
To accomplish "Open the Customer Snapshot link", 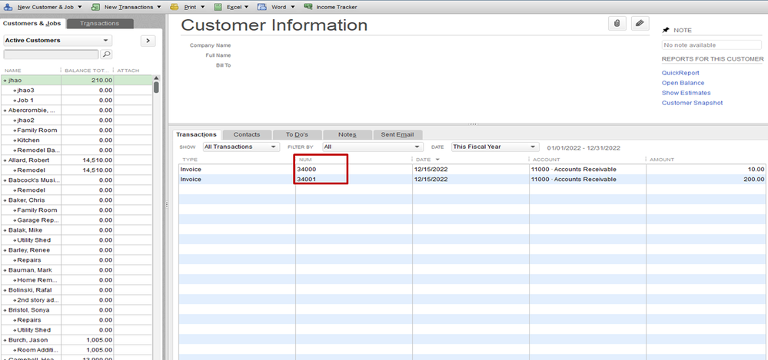I will [x=692, y=103].
